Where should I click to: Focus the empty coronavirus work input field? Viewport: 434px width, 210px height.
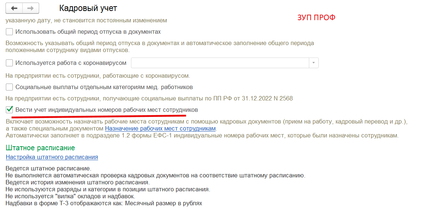(x=220, y=63)
